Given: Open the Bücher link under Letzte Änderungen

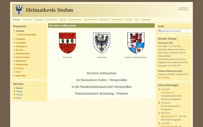Looking at the screenshot, I should (x=164, y=106).
